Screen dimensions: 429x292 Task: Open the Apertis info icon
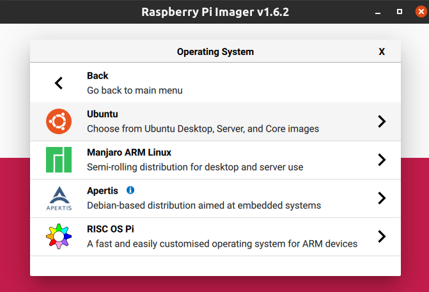[x=130, y=190]
